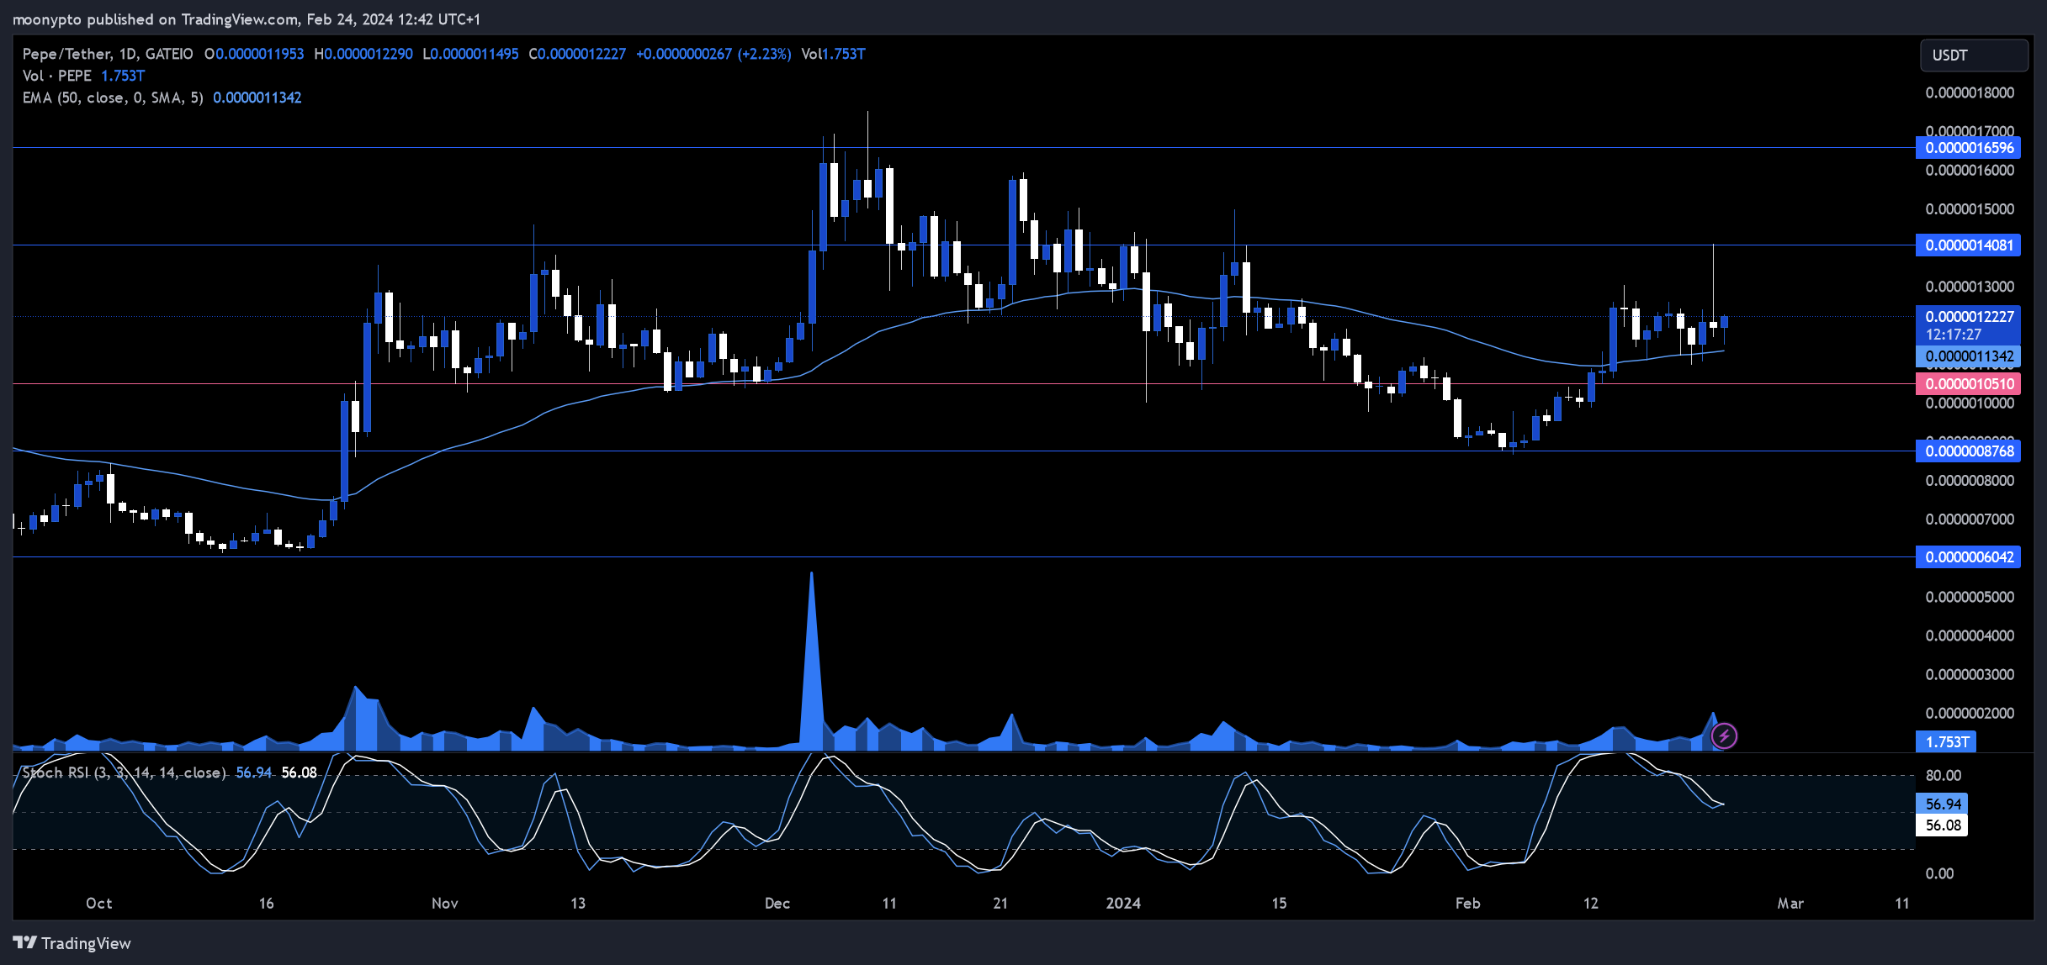Click the 16 October date label
2047x965 pixels.
[x=266, y=904]
